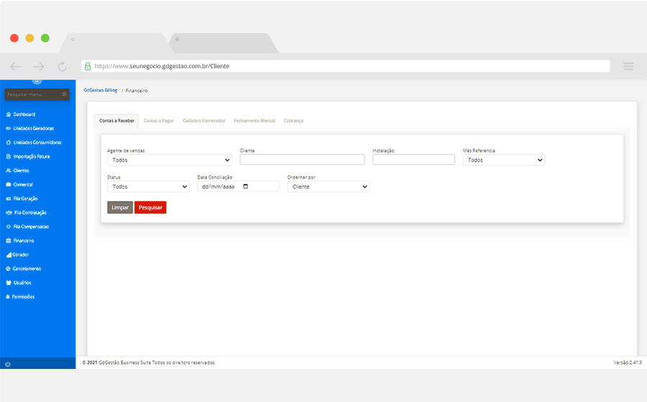
Task: Click the Pesquisar menu search field
Action: [37, 94]
